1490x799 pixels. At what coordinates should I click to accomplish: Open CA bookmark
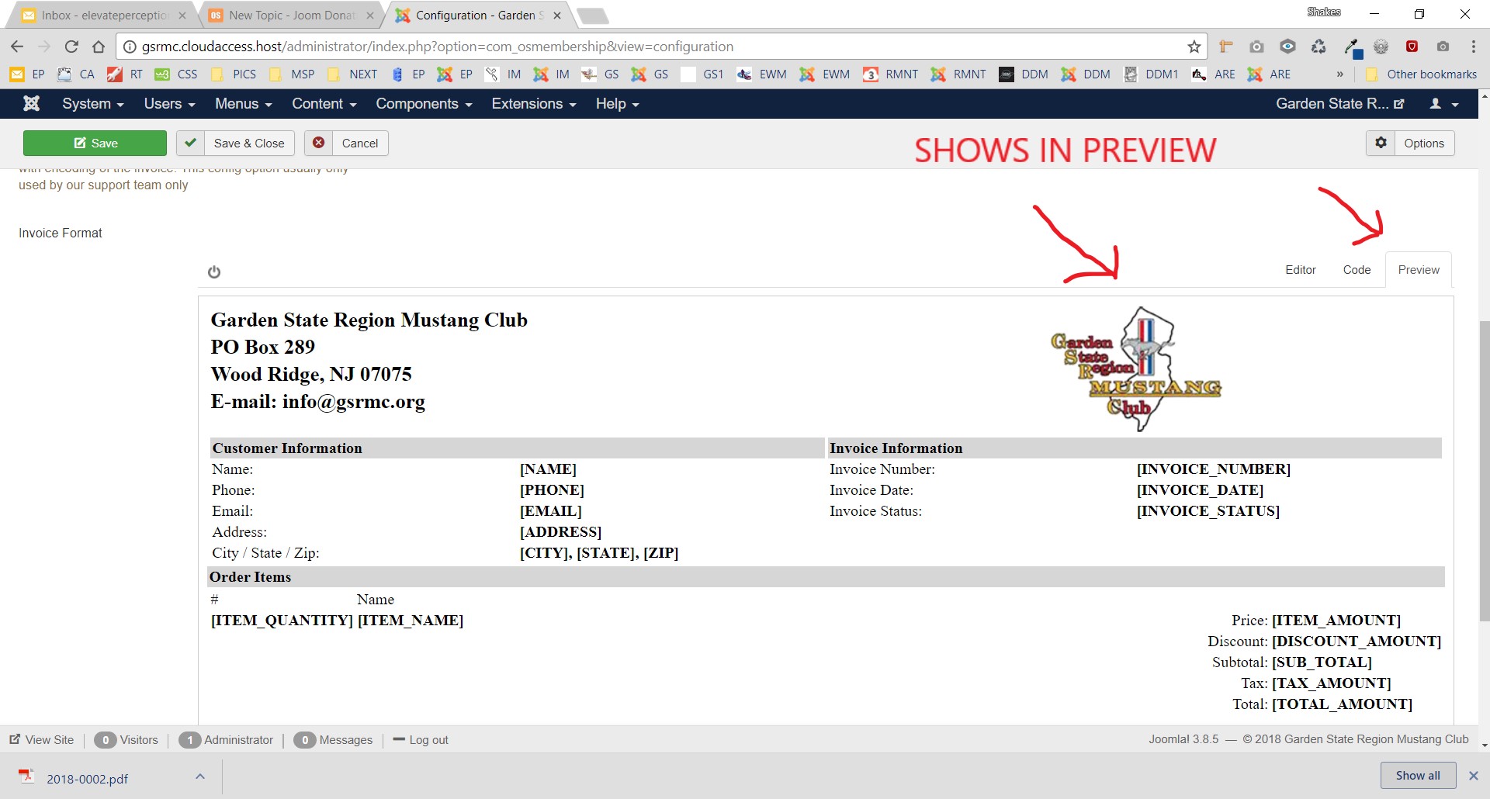click(76, 74)
